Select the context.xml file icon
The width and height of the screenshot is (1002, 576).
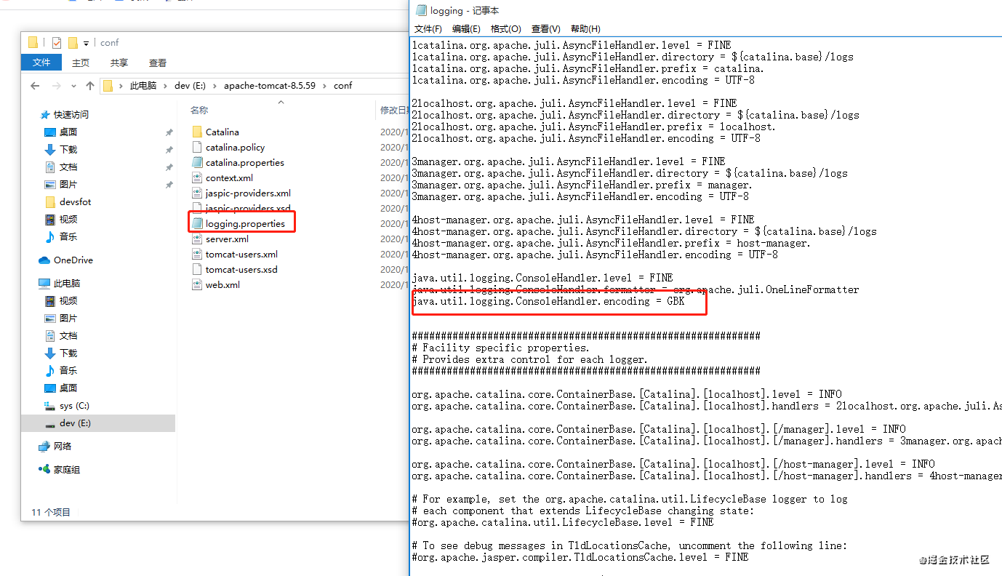click(x=197, y=177)
